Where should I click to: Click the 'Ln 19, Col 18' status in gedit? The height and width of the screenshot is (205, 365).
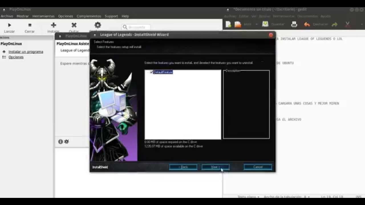coord(332,197)
